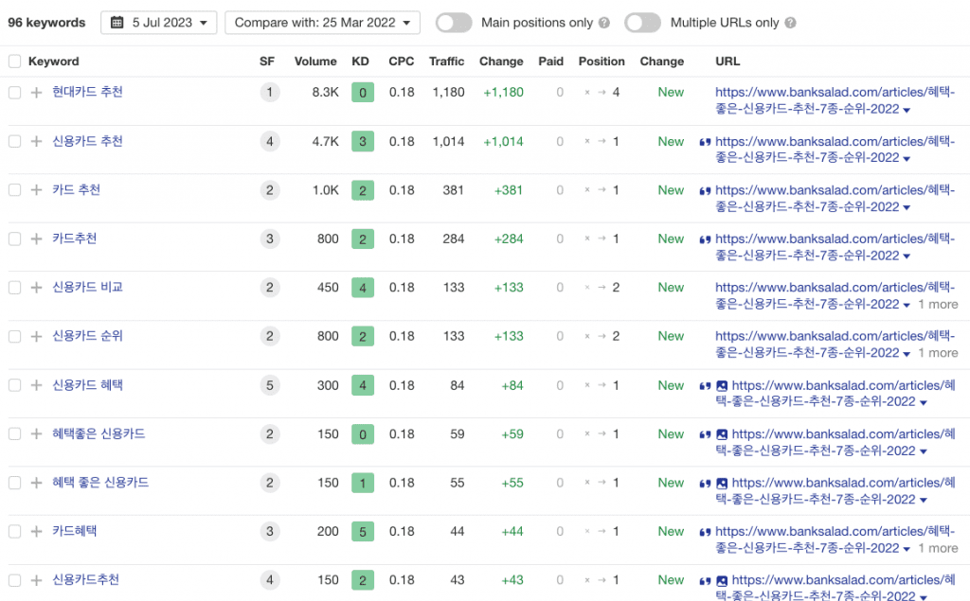Expand URL dropdown arrow in 신용카드 추천 row
970x601 pixels.
pos(907,159)
